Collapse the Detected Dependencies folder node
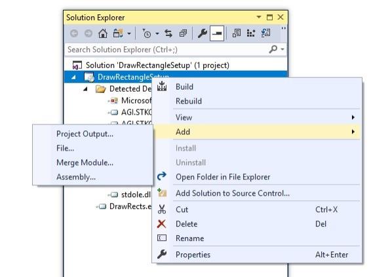The width and height of the screenshot is (371, 277). point(85,89)
